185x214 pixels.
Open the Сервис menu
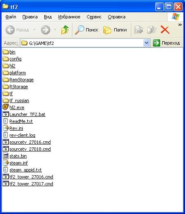94,17
